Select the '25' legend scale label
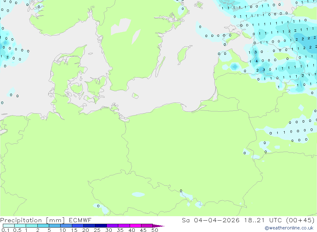The image size is (317, 232). tap(97, 230)
